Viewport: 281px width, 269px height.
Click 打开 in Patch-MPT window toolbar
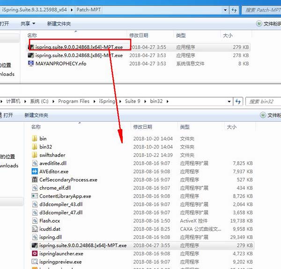coord(5,23)
